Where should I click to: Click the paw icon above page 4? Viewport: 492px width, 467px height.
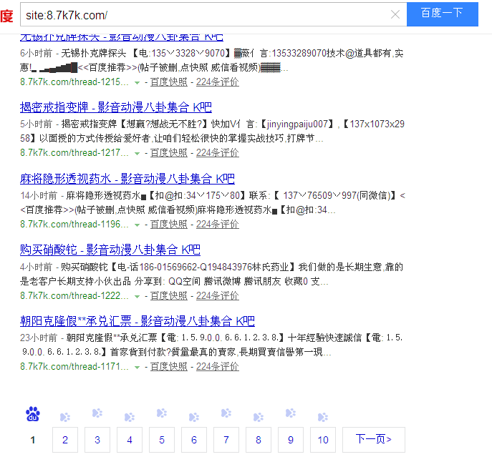point(130,417)
